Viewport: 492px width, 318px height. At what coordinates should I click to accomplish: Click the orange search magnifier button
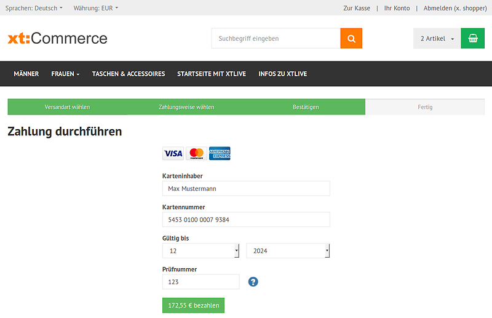pos(351,38)
